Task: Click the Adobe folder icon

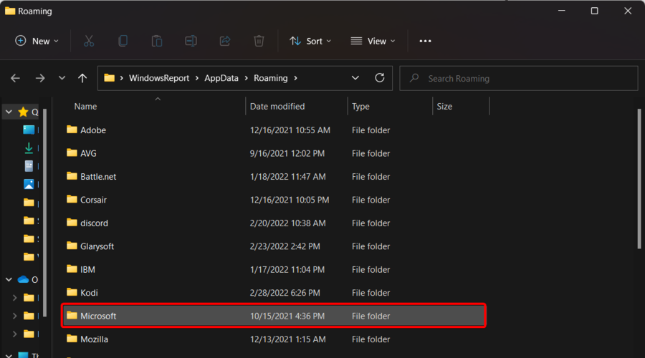Action: [72, 130]
